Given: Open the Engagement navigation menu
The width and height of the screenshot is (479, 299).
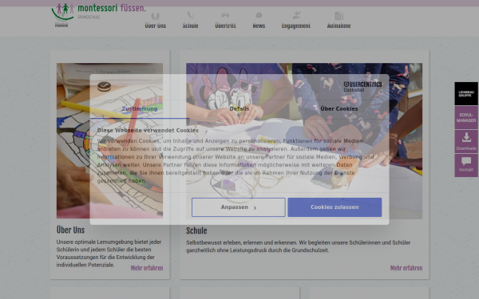Looking at the screenshot, I should pos(296,26).
